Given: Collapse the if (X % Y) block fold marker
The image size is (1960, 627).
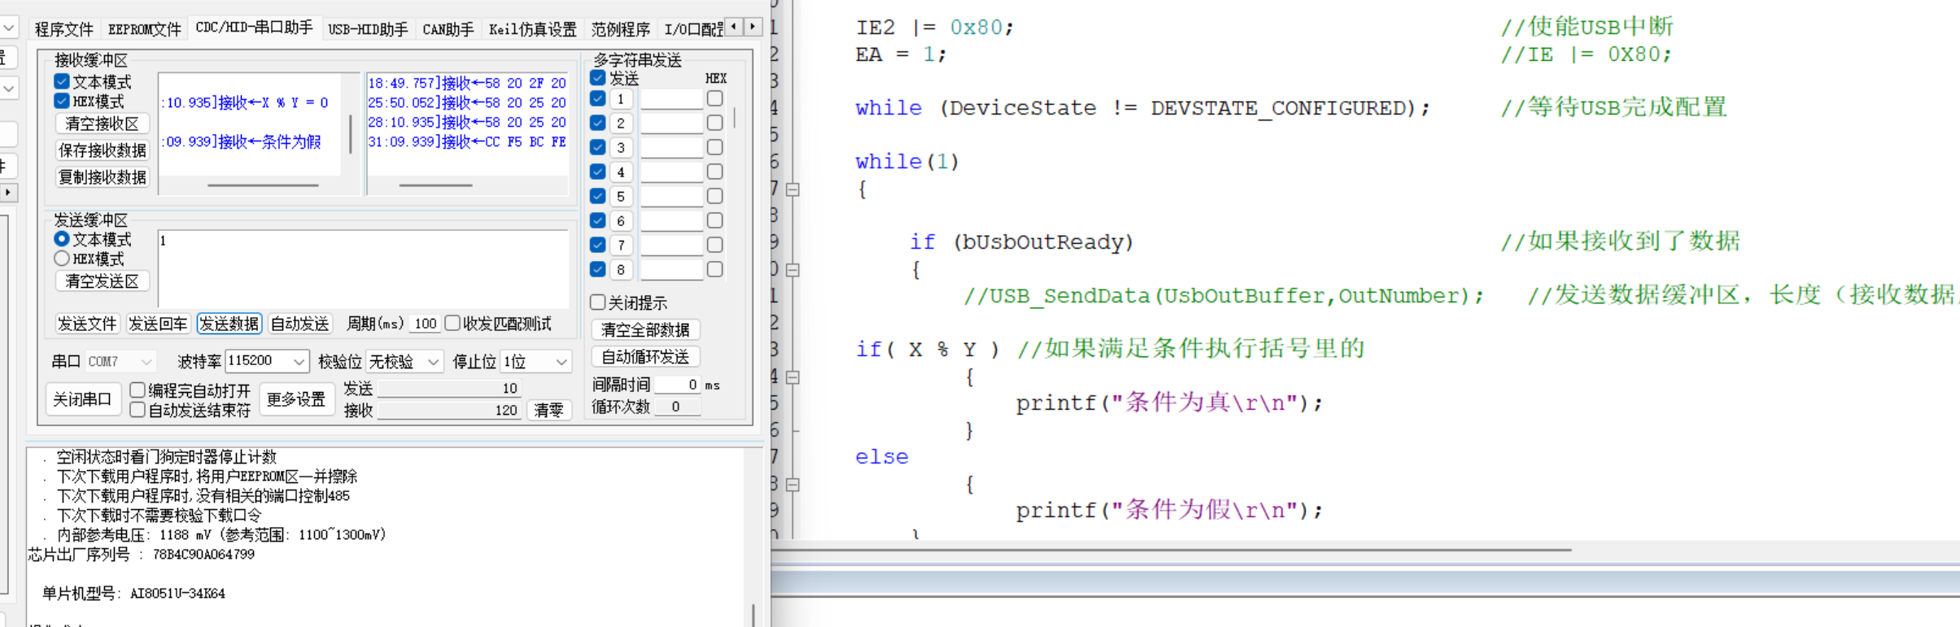Looking at the screenshot, I should coord(792,377).
